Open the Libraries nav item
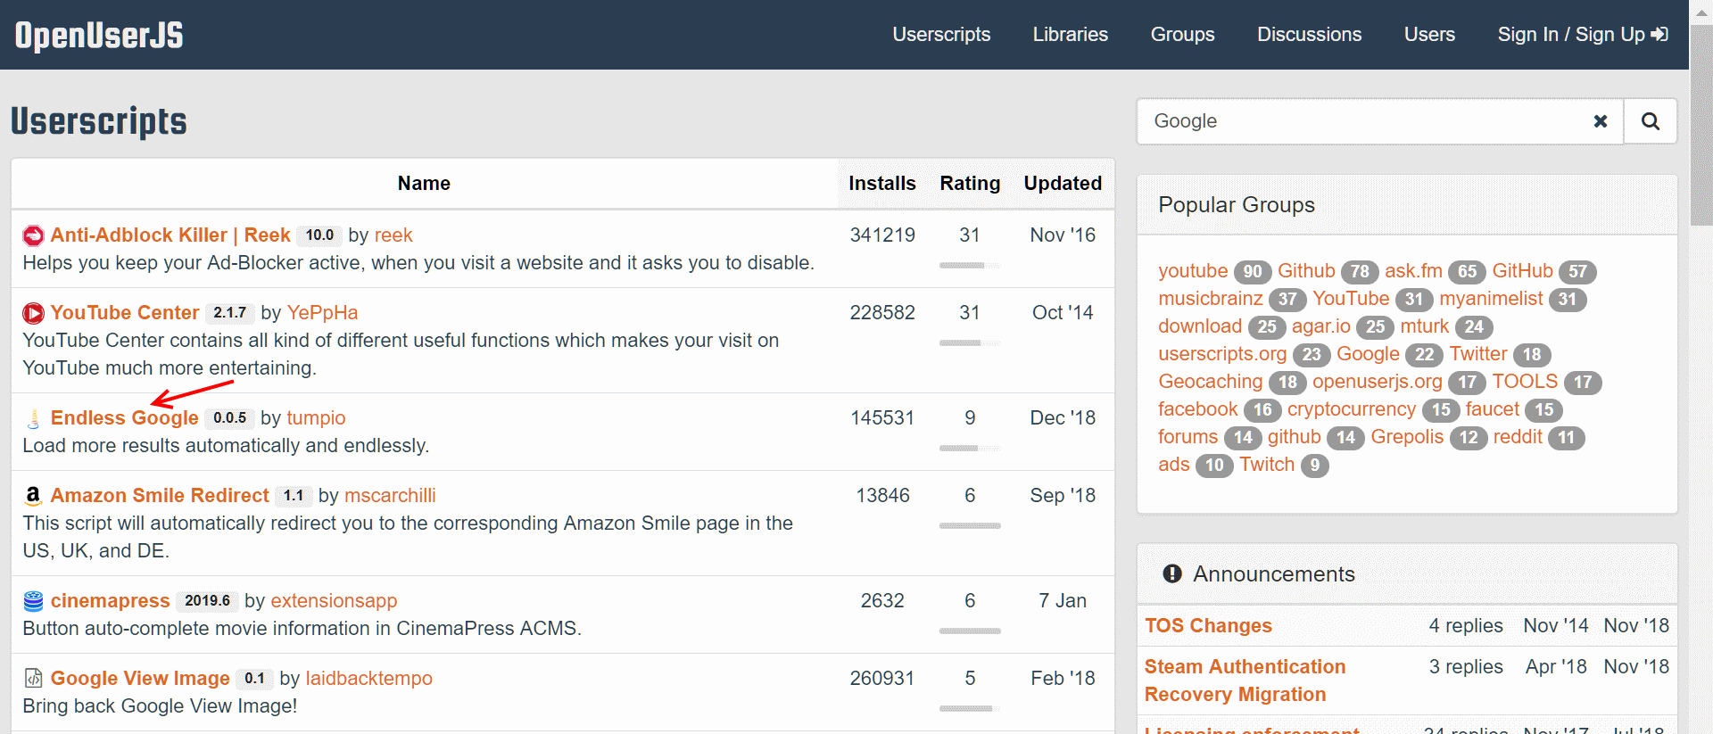This screenshot has width=1713, height=734. coord(1071,35)
